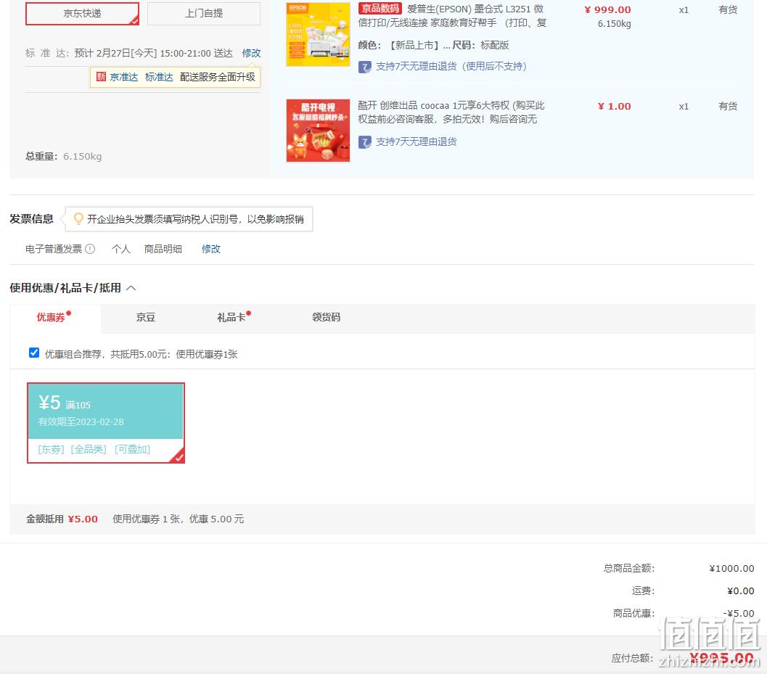Click 有效期至2023-02-28 on coupon
Viewport: 767px width, 674px height.
pos(81,422)
